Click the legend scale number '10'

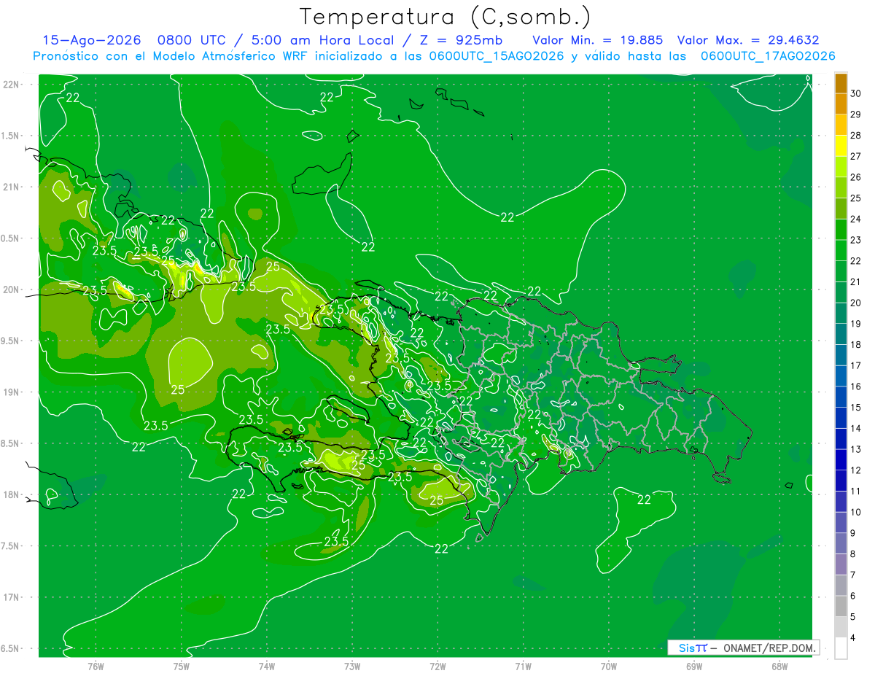(x=857, y=512)
